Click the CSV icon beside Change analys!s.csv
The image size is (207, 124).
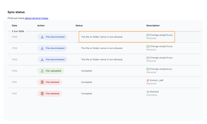[x=148, y=69]
